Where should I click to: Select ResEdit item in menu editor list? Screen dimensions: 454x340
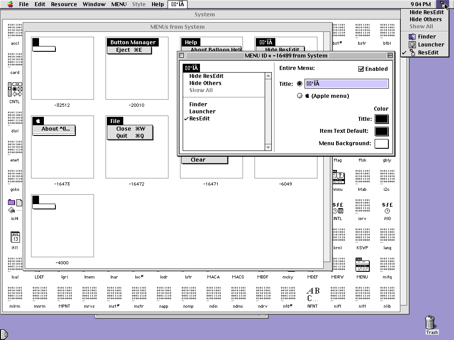(224, 119)
